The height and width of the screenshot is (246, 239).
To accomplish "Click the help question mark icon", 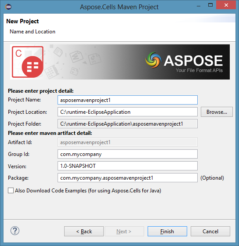I will click(x=15, y=231).
